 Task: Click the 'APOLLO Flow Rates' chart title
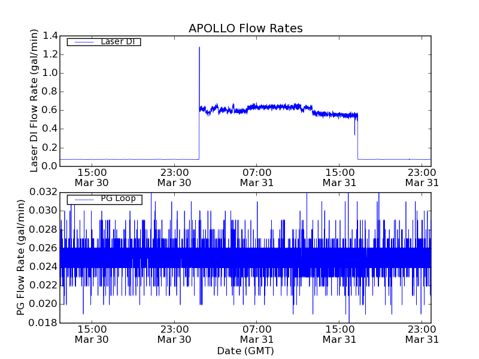click(x=245, y=28)
